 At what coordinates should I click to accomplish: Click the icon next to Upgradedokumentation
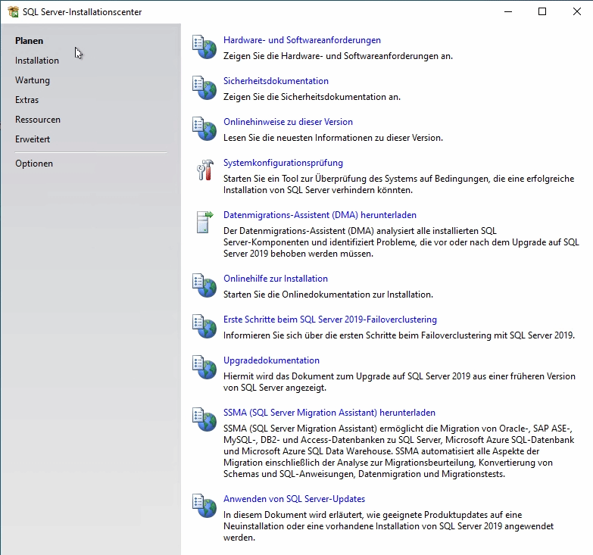pos(204,367)
